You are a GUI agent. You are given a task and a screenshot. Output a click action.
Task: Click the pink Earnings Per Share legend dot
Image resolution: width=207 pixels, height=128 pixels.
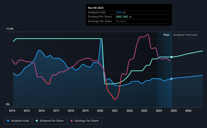[x=72, y=121]
